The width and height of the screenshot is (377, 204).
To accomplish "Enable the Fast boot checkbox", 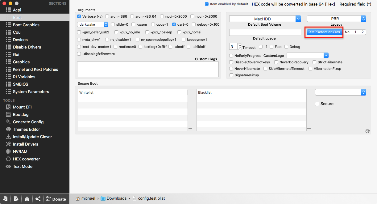I will pos(271,47).
